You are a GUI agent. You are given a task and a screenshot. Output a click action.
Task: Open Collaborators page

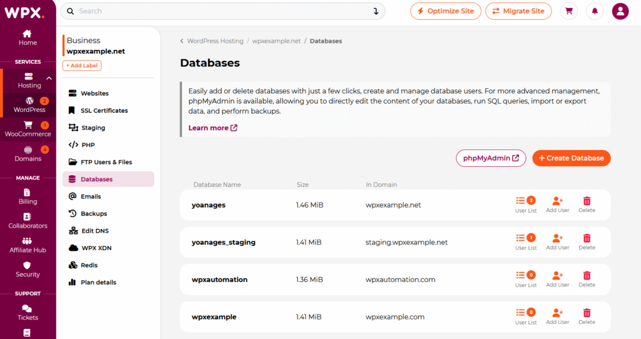click(x=28, y=221)
